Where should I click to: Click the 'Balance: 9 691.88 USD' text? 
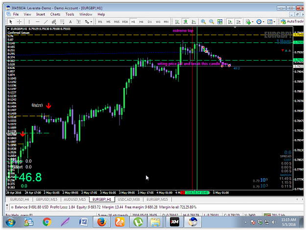[31, 207]
